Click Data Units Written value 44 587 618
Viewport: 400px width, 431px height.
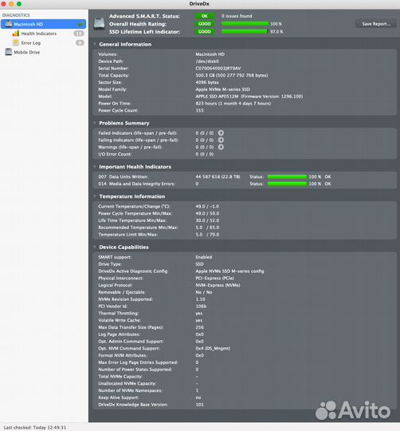coord(218,176)
